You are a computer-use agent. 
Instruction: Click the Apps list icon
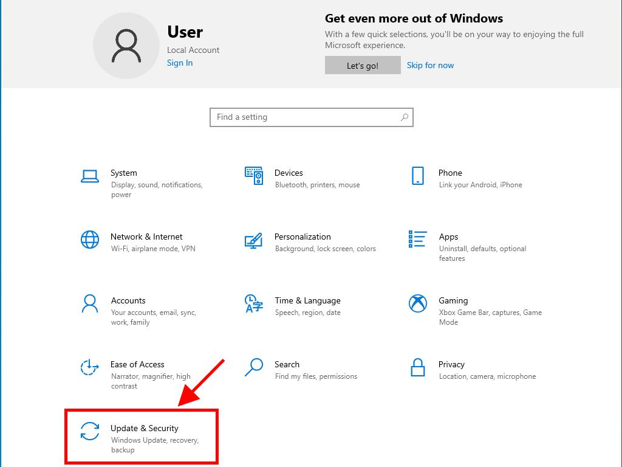click(418, 240)
